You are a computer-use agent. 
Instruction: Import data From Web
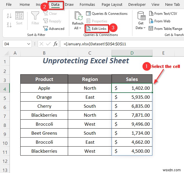(160, 21)
